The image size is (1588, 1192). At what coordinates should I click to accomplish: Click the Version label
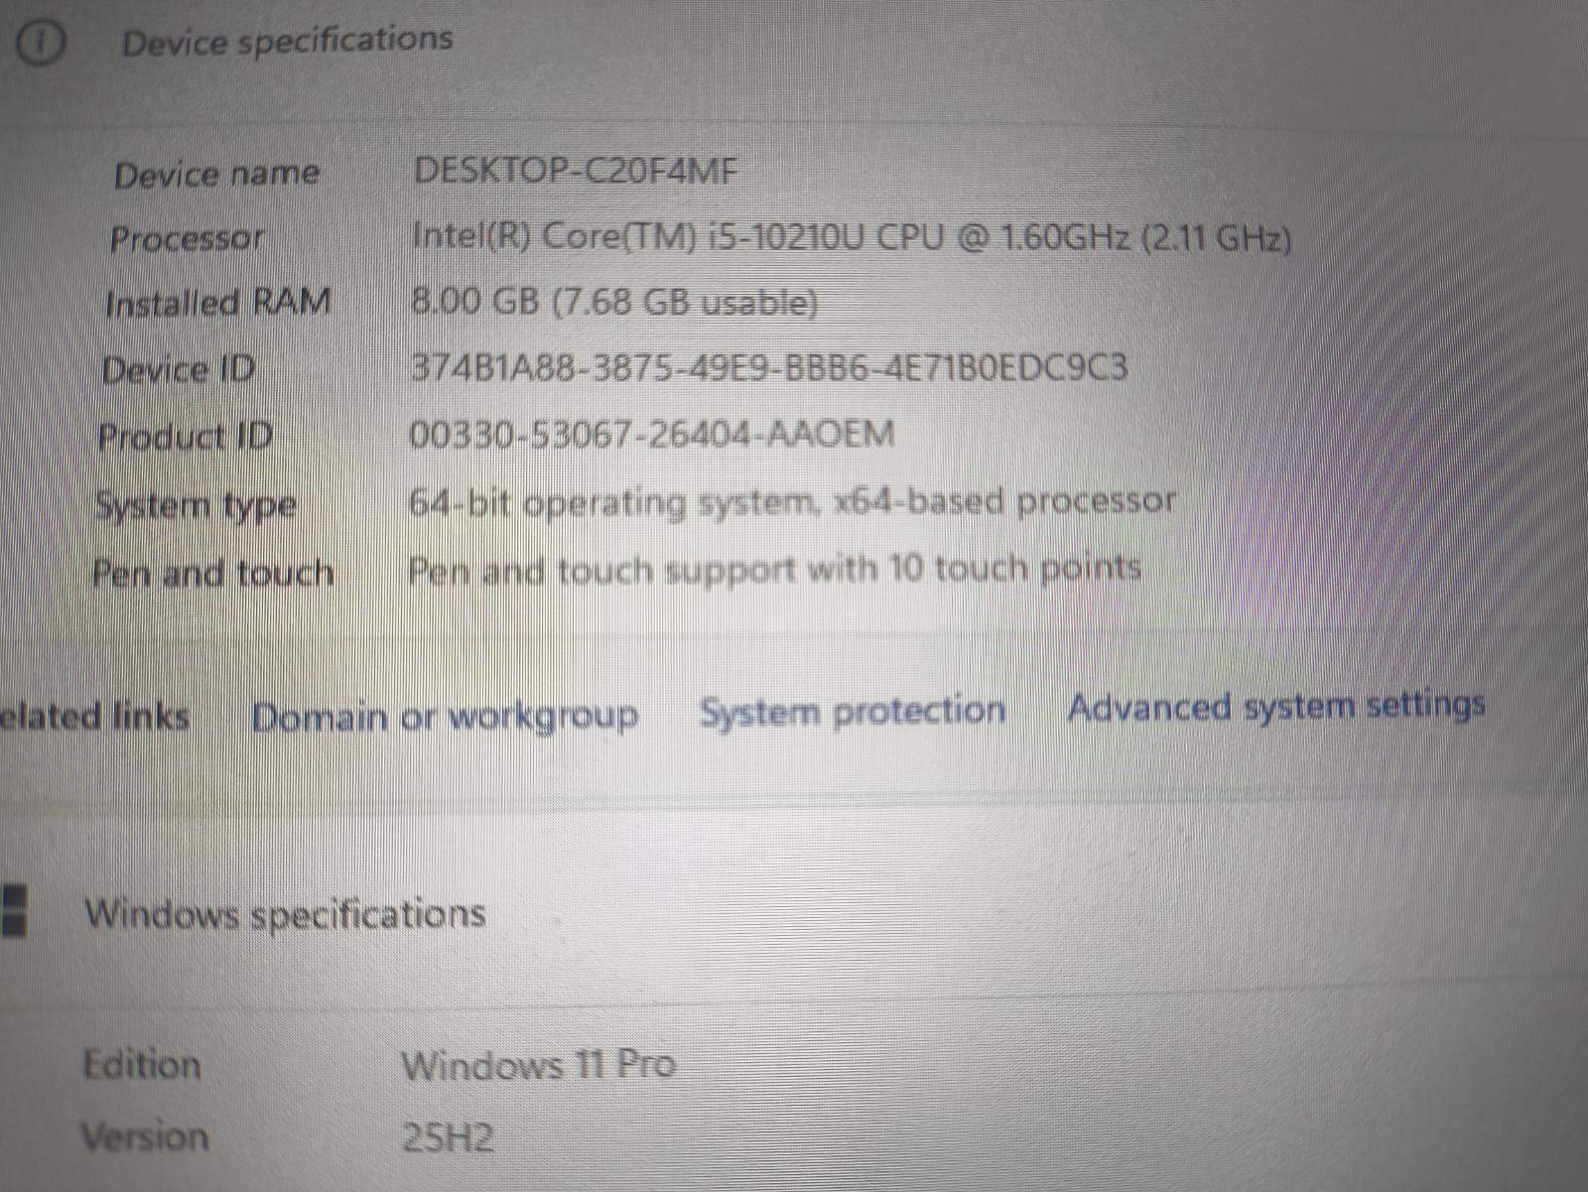point(145,1135)
